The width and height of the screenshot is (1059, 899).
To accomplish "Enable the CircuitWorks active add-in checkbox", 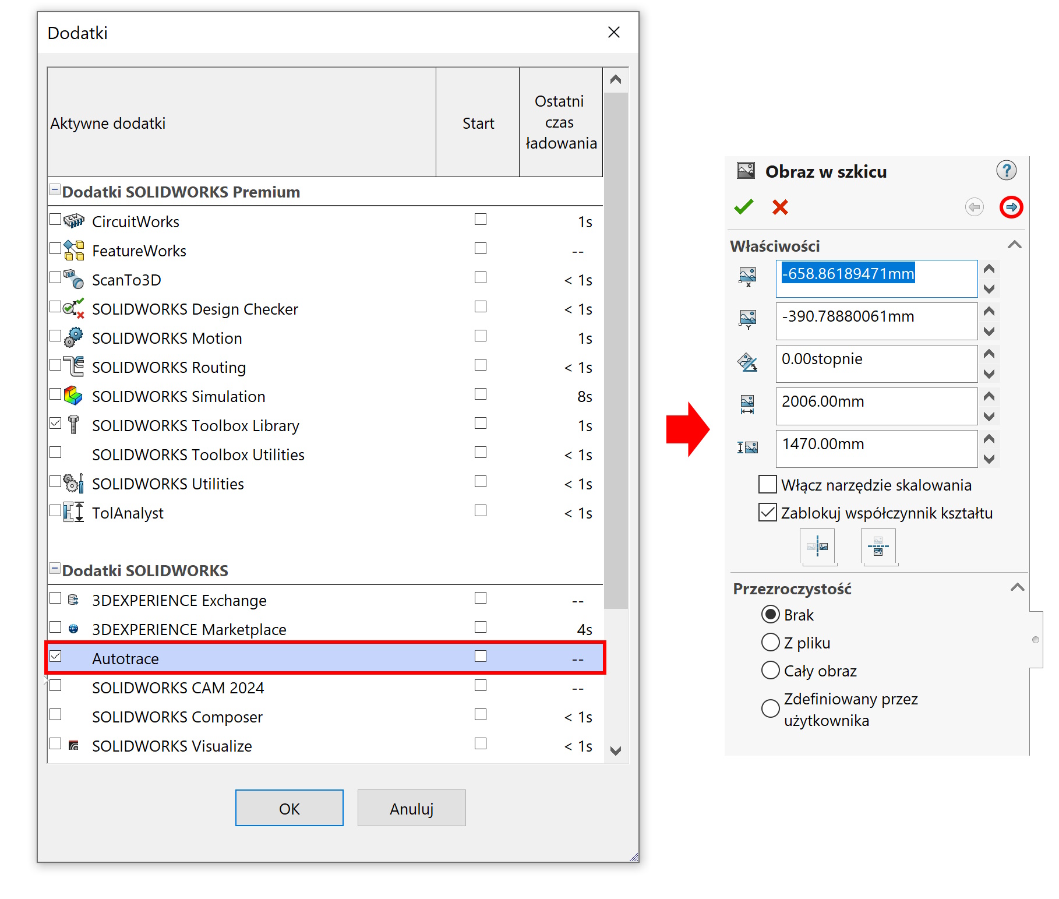I will [x=55, y=219].
